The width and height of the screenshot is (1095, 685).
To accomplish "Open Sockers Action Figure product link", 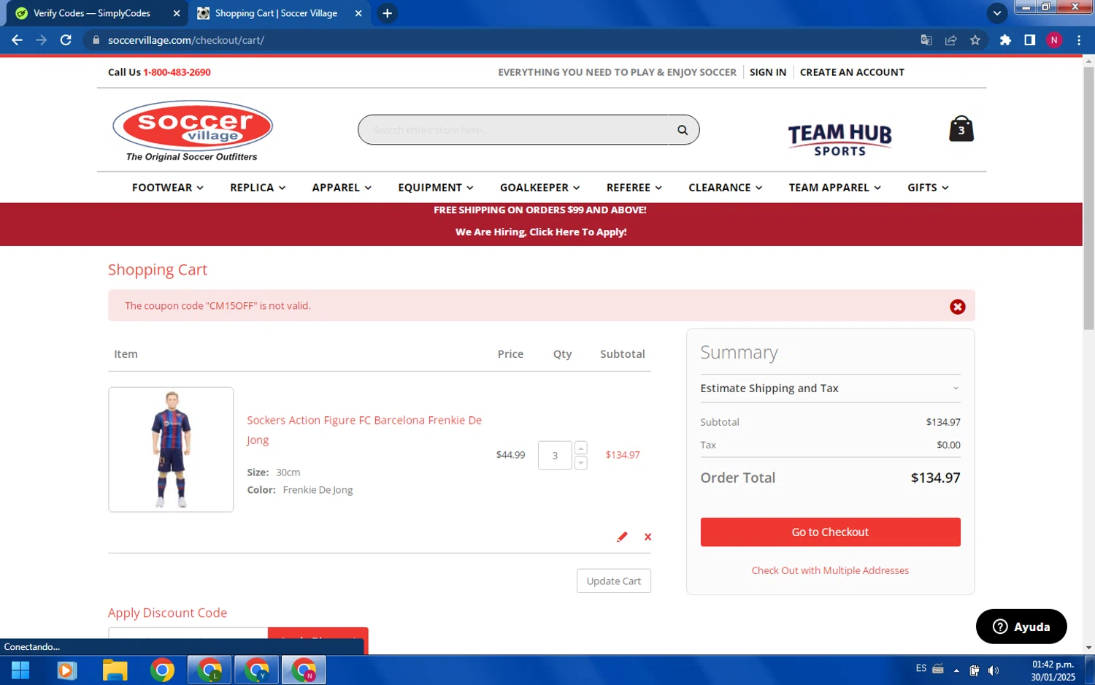I will tap(364, 430).
